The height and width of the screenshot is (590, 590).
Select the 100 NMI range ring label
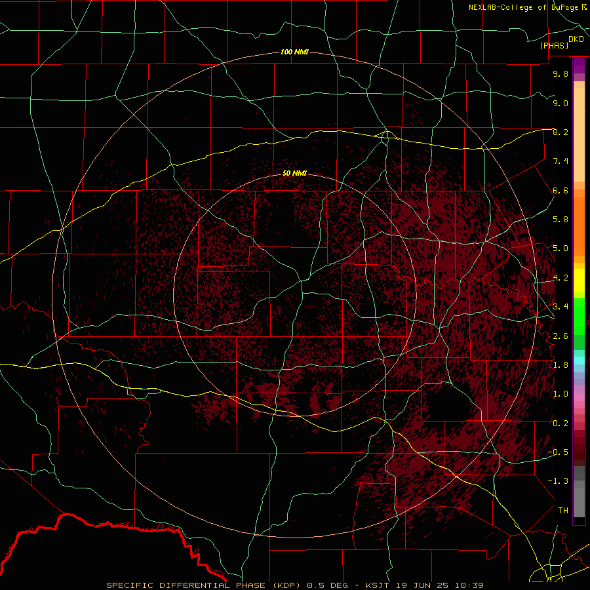294,52
